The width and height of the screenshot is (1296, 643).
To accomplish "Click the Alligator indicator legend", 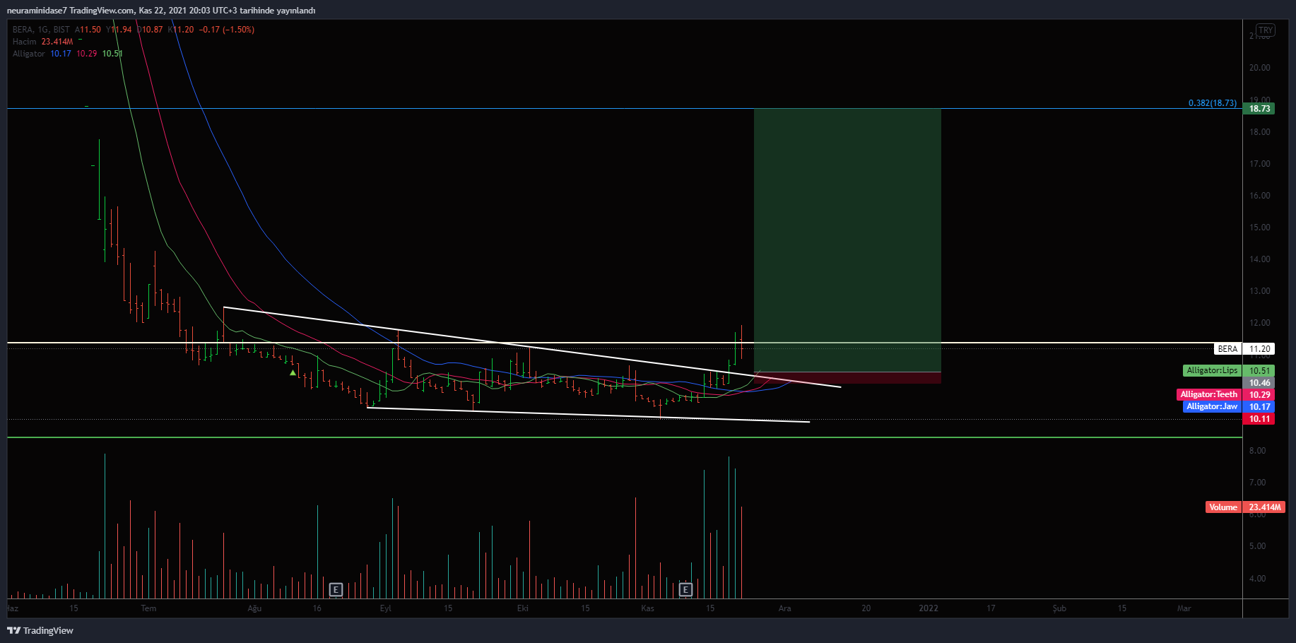I will coord(28,54).
